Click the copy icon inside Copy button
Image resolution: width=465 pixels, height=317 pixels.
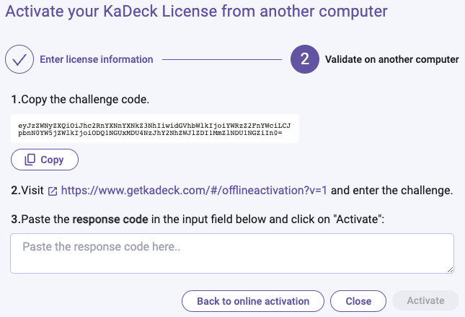coord(30,160)
